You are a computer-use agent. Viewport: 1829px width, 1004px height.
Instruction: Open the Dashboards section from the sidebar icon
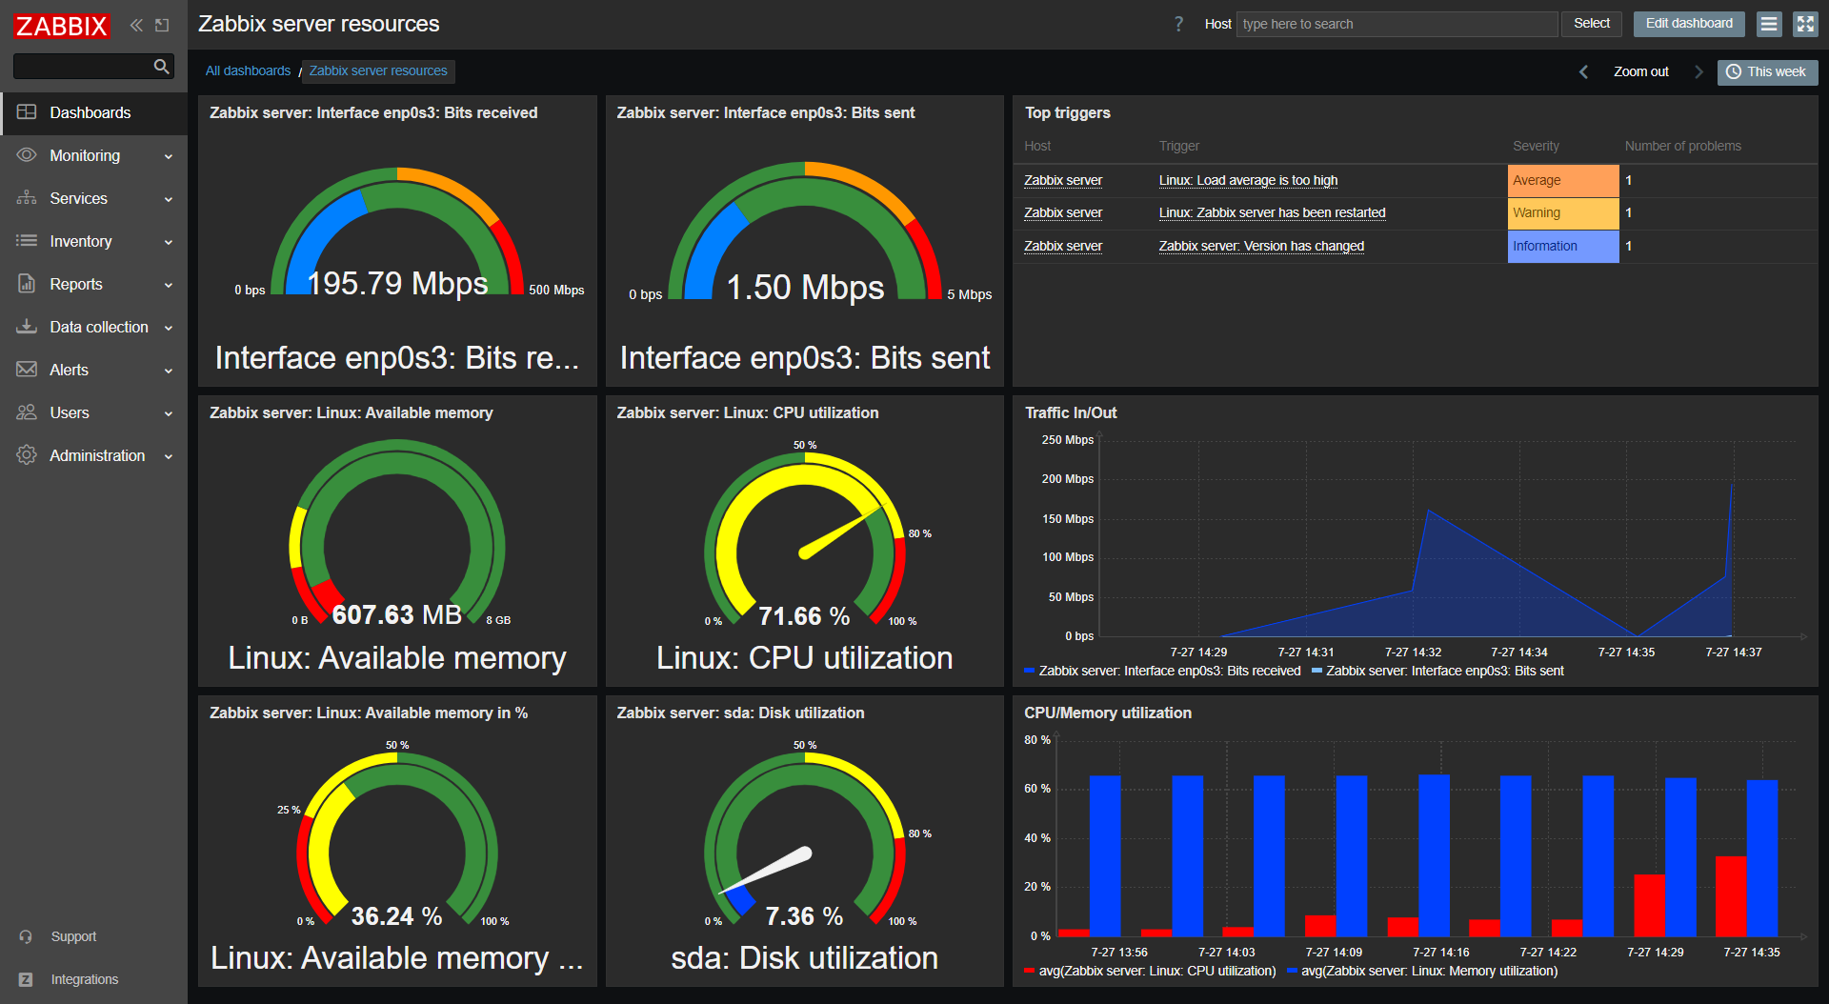(27, 112)
